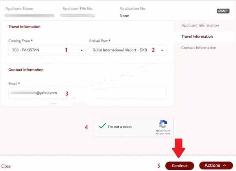Click the reCAPTCHA logo icon
This screenshot has width=236, height=171.
(163, 124)
